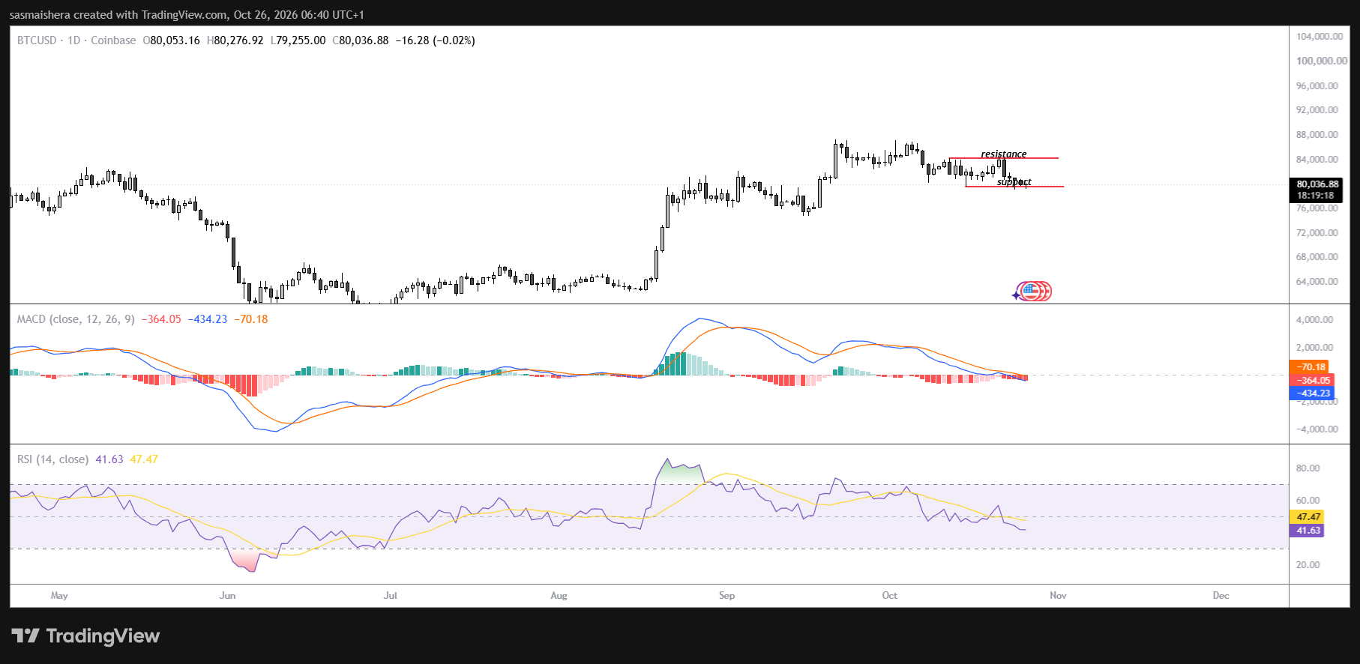The height and width of the screenshot is (664, 1360).
Task: Click the 88,000.00 price scale label
Action: tap(1317, 135)
